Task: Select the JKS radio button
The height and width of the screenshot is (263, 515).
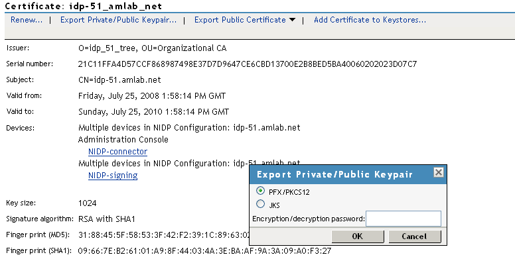Action: coord(260,204)
